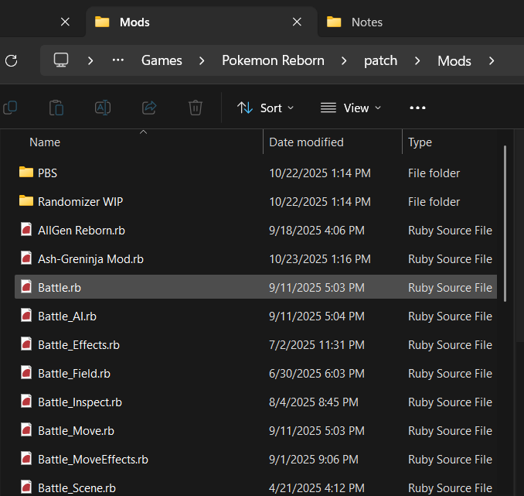This screenshot has height=496, width=524.
Task: Expand the chevron after Mods in breadcrumb
Action: [490, 60]
